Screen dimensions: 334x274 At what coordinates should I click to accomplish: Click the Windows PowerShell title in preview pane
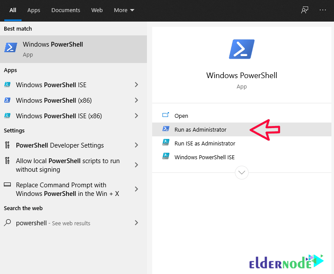click(241, 76)
